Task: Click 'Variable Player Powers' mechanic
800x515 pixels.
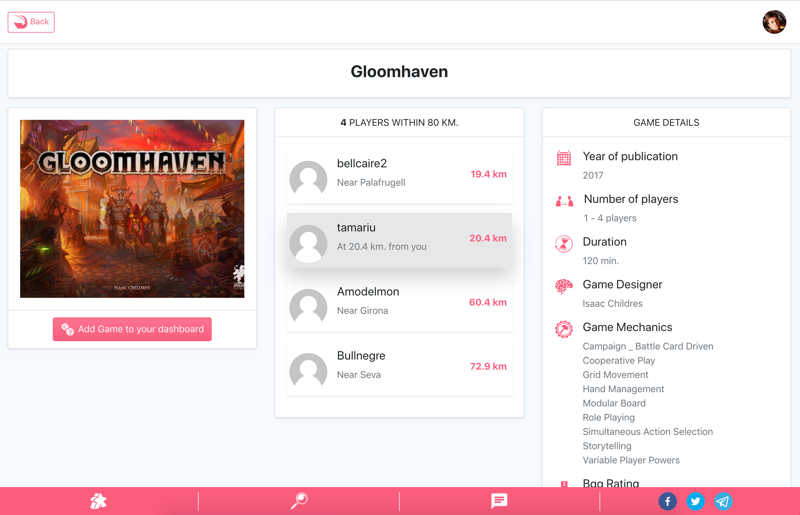Action: point(631,460)
